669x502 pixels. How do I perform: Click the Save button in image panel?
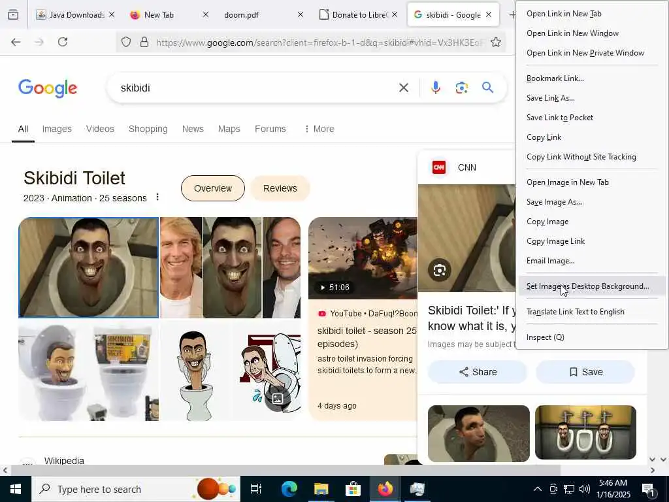(x=585, y=372)
